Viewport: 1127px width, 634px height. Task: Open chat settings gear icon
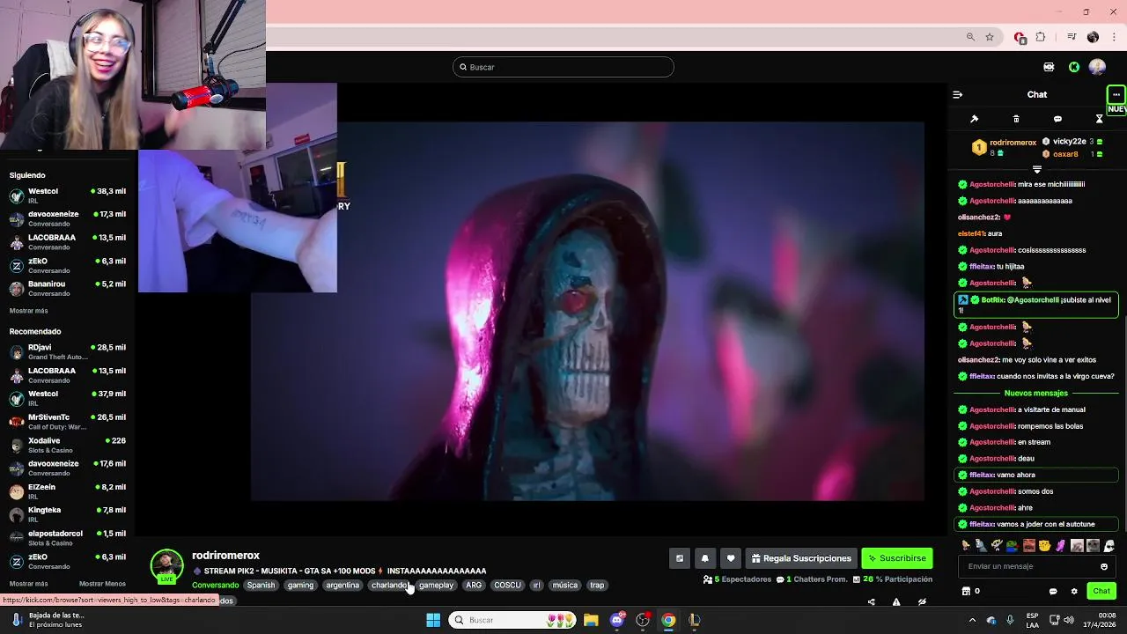pos(1074,591)
